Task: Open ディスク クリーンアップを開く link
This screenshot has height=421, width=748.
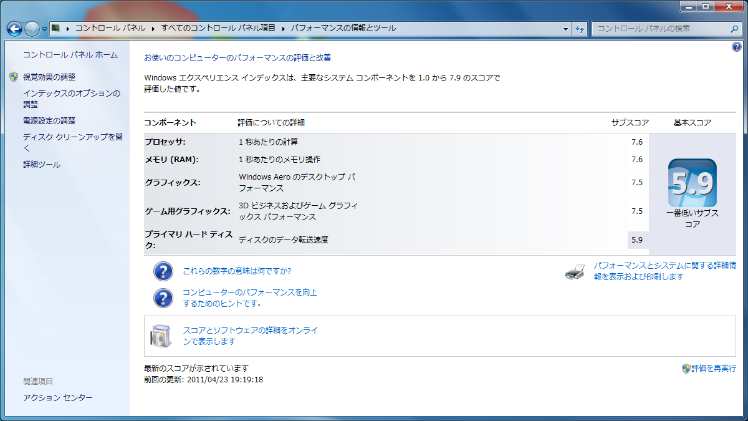Action: click(x=73, y=142)
